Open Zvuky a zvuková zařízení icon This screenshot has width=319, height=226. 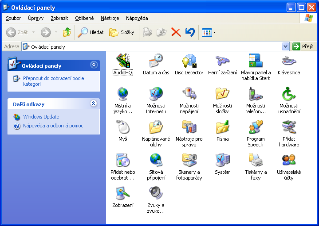point(156,193)
